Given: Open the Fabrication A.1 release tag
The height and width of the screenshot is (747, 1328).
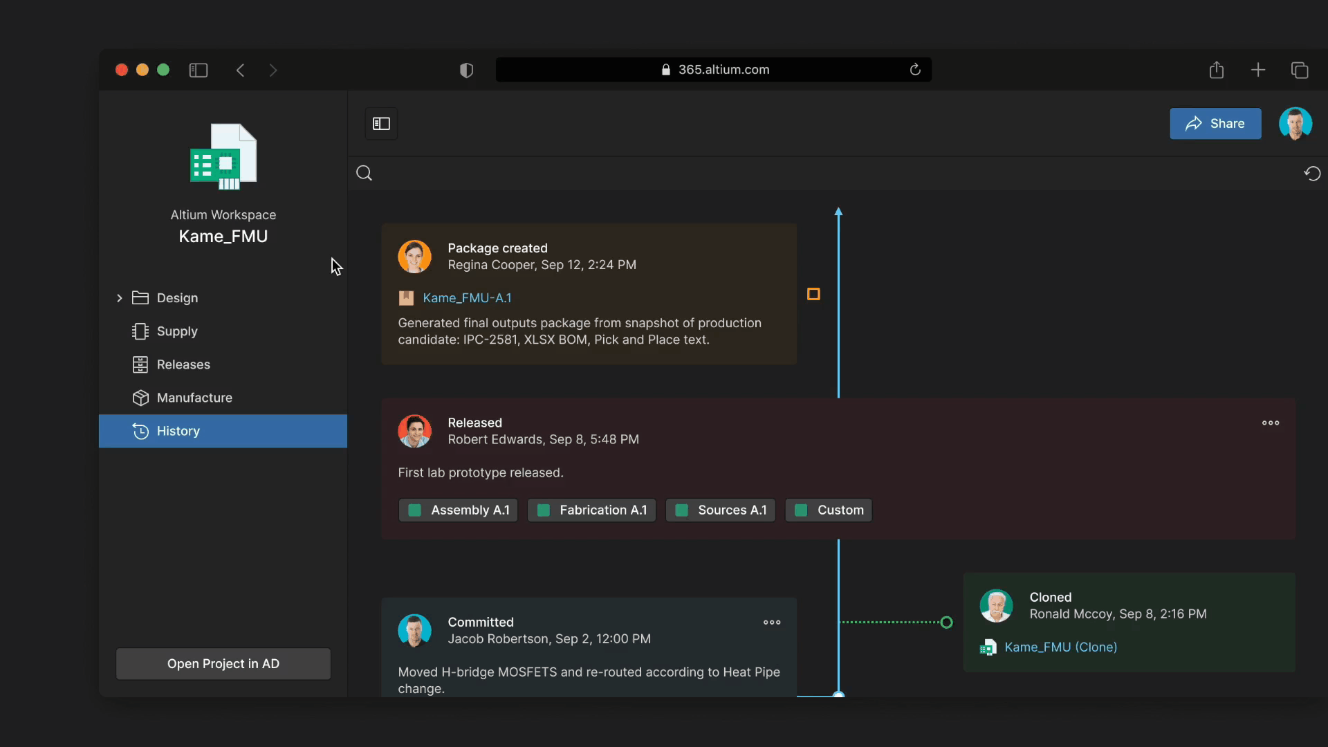Looking at the screenshot, I should click(591, 510).
